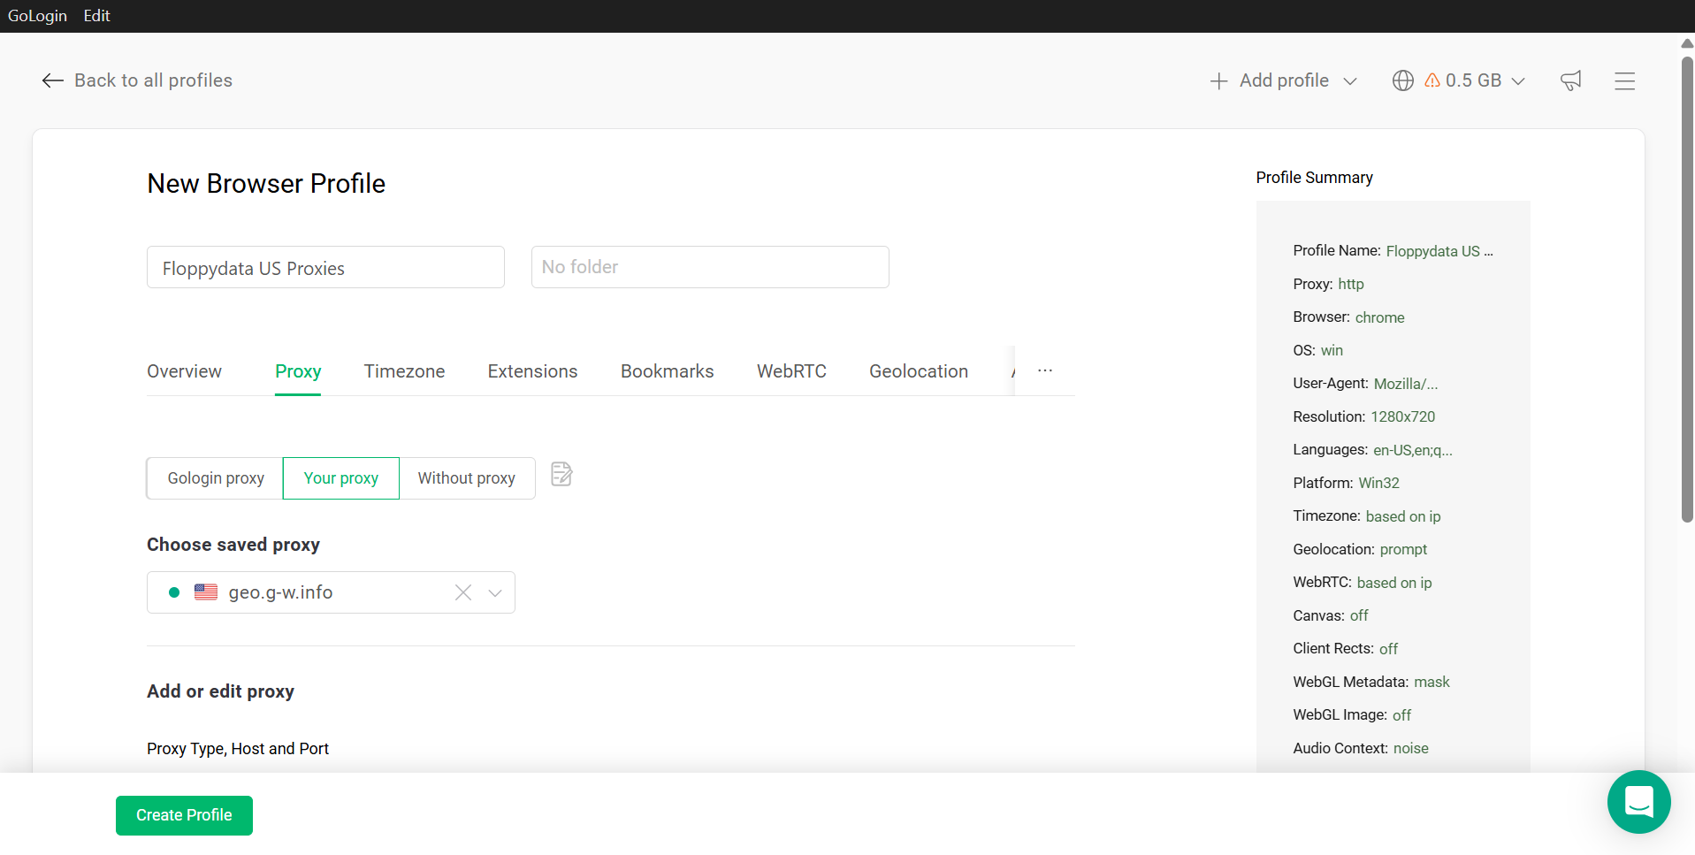1695x855 pixels.
Task: Select the Gologin proxy option
Action: point(216,478)
